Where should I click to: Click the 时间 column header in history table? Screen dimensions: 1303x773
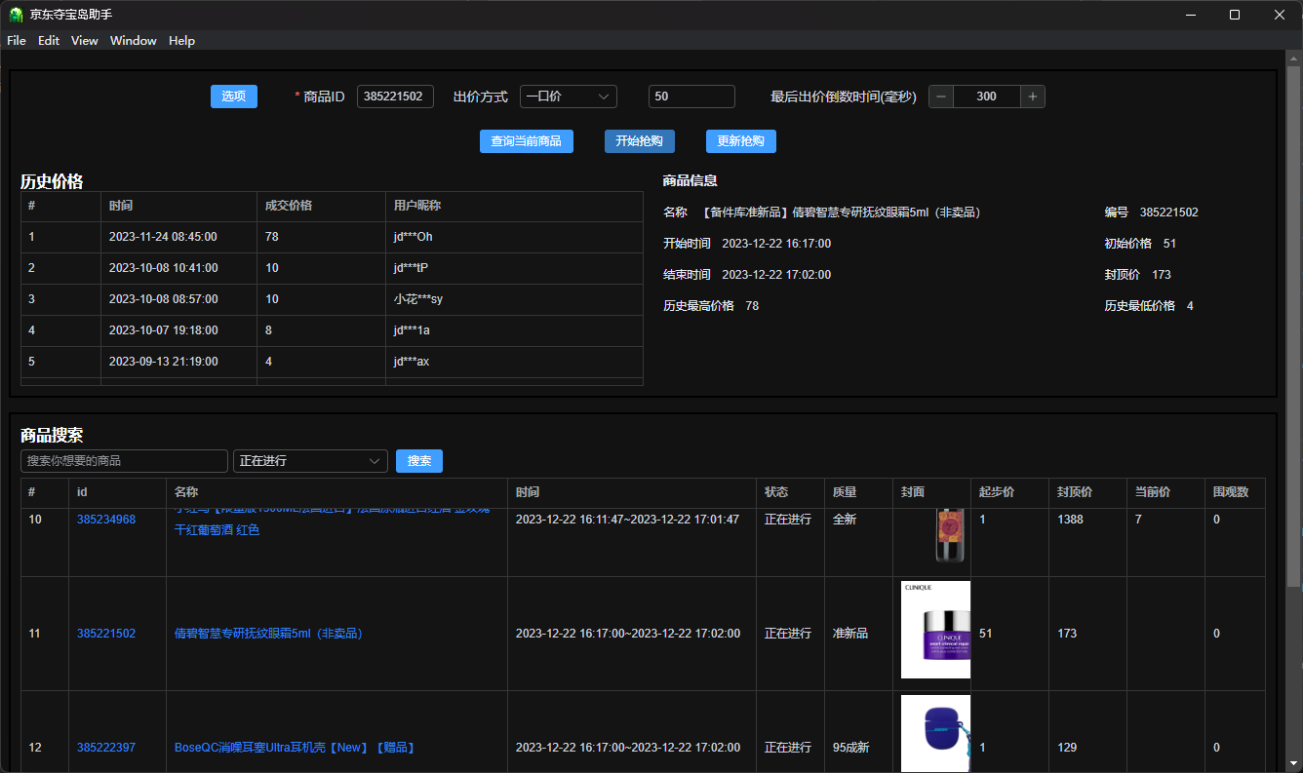coord(178,206)
